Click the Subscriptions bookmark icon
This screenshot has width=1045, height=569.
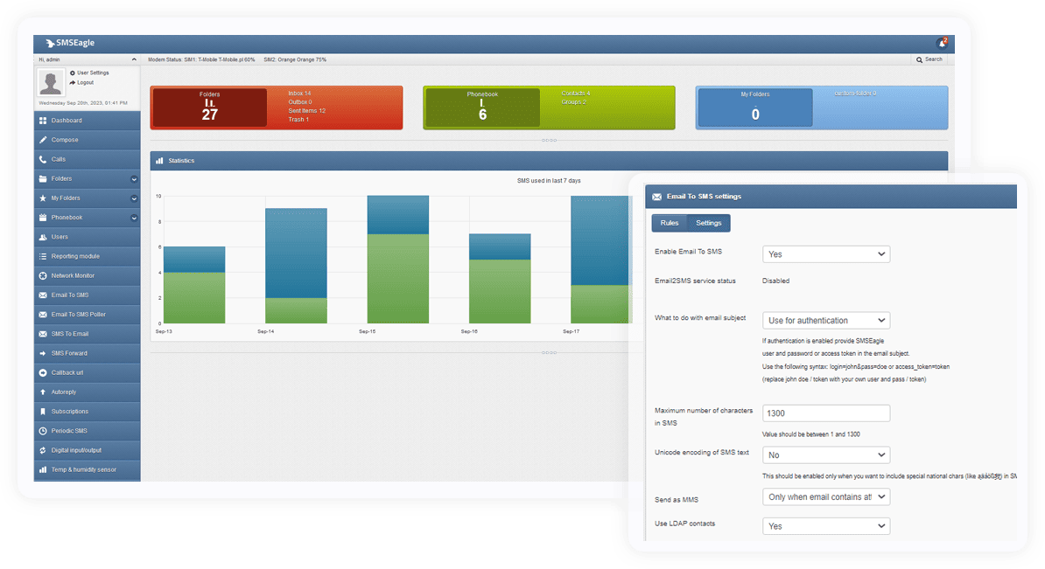tap(43, 412)
